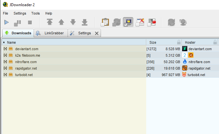Click the rapidgator.net package name
The height and width of the screenshot is (134, 219).
tap(26, 68)
